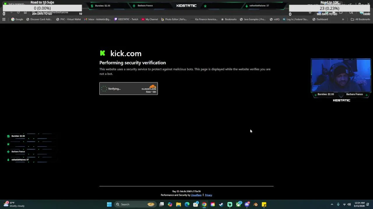Open the KIDSTATIIC Twitch bookmark
The image size is (373, 209).
(126, 19)
